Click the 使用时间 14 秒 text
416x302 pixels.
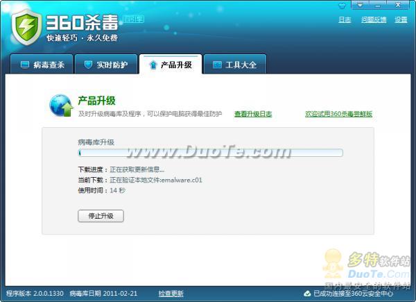click(102, 190)
